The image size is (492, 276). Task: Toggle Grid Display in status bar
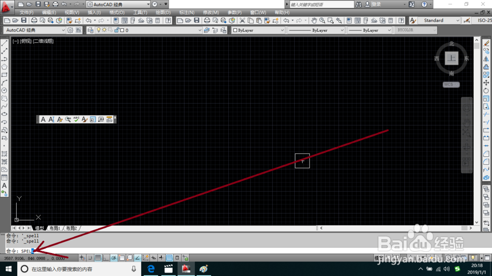98,258
